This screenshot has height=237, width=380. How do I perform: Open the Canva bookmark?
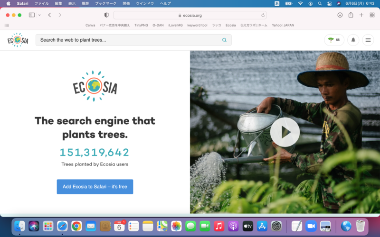pyautogui.click(x=90, y=25)
